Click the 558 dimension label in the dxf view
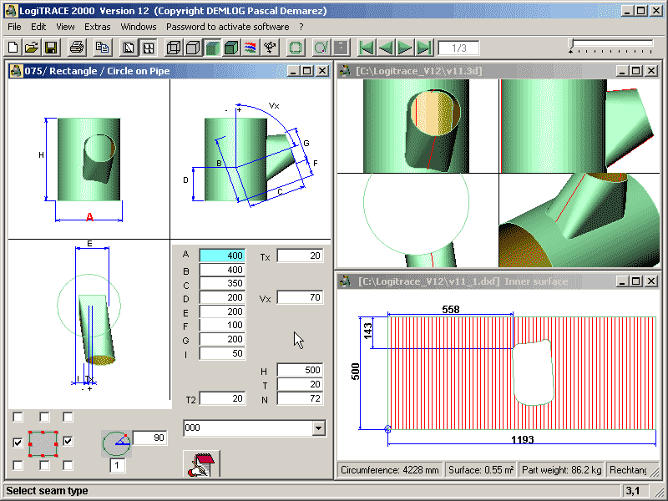Image resolution: width=668 pixels, height=501 pixels. click(x=451, y=310)
